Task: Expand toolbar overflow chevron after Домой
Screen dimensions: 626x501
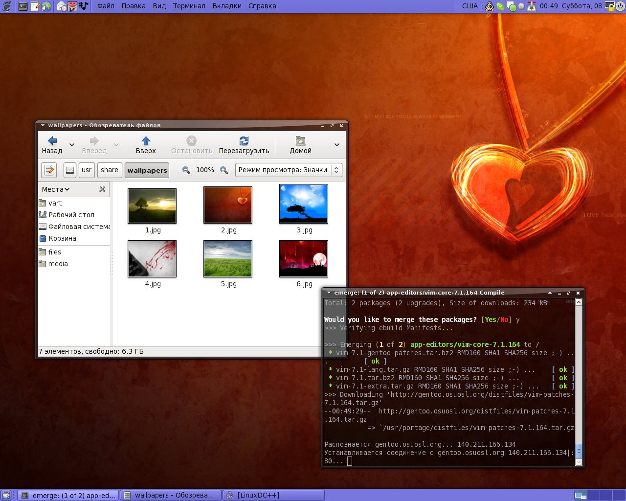Action: [336, 145]
